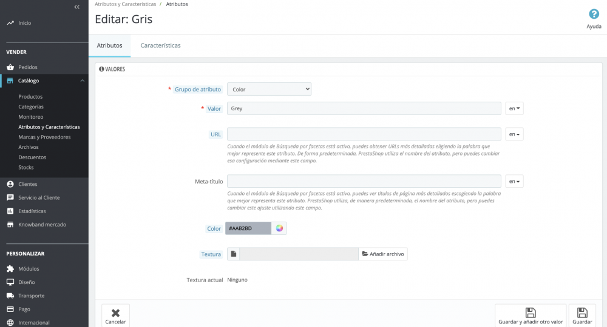
Task: Collapse the sidebar with double chevron icon
Action: [77, 7]
